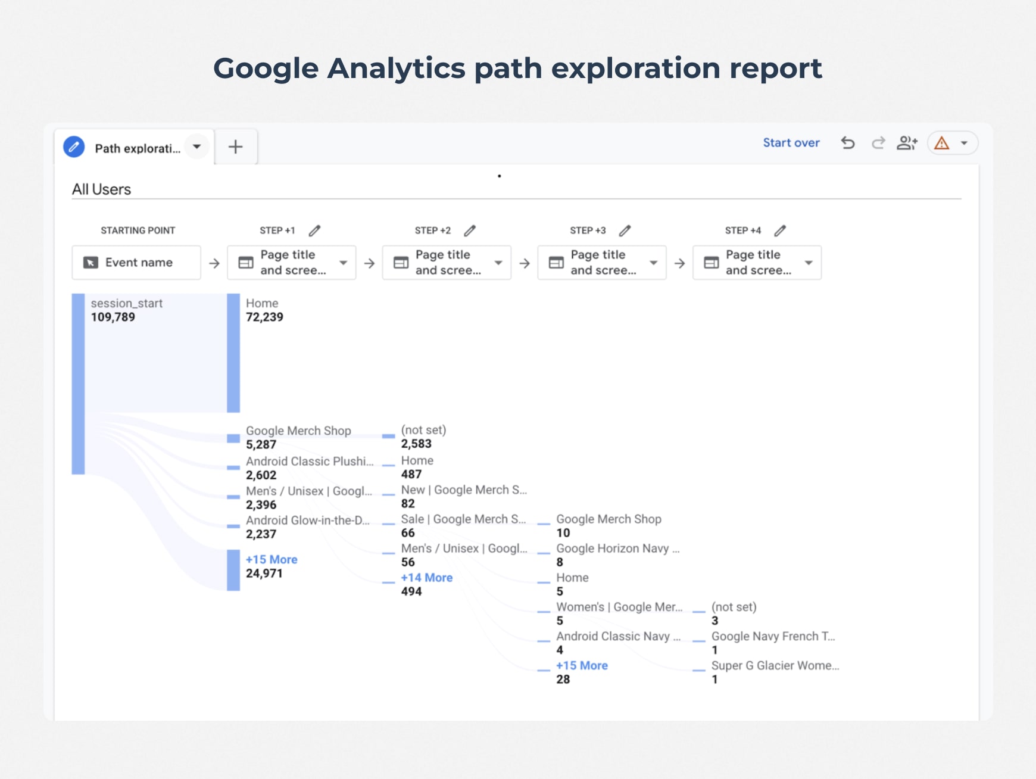This screenshot has width=1036, height=779.
Task: Open Step +2 Page title dropdown
Action: pos(498,263)
